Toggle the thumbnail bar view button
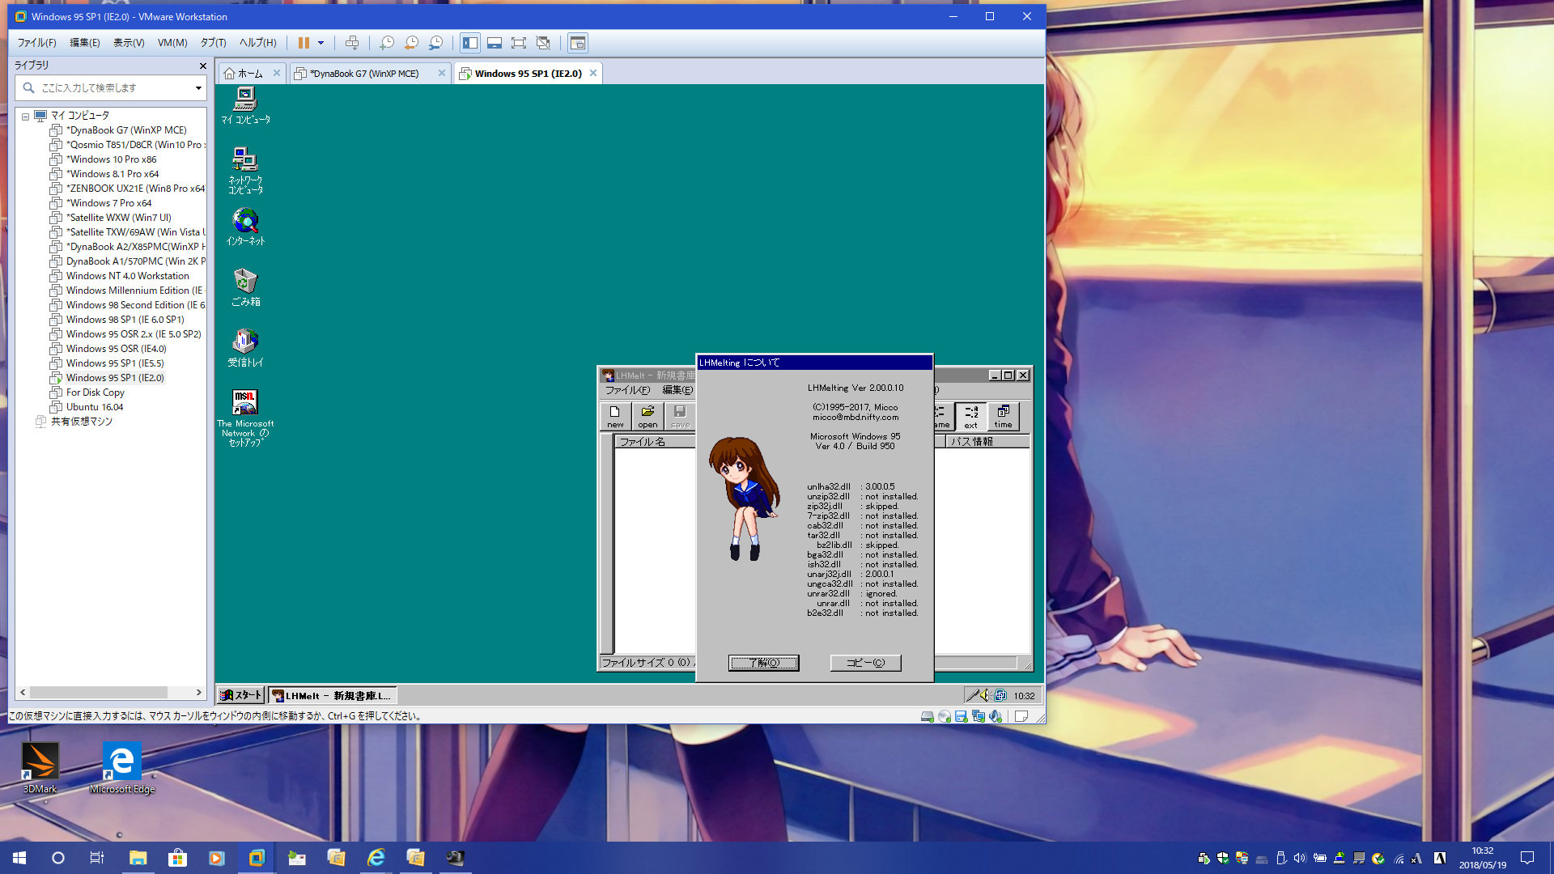Screen dimensions: 1554x874 pyautogui.click(x=495, y=43)
